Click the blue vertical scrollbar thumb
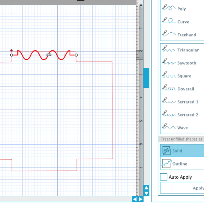Screen dimensions: 204x204 (146, 78)
